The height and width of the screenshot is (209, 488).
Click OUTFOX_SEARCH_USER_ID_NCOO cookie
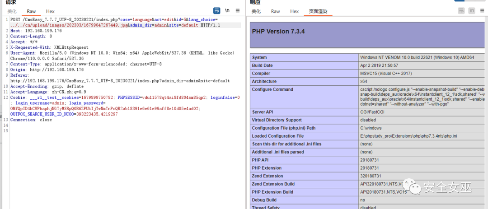point(64,115)
